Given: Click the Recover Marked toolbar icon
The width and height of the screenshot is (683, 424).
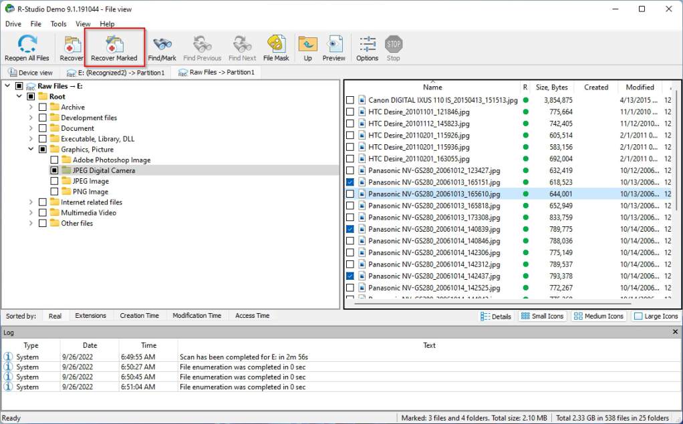Looking at the screenshot, I should click(114, 48).
